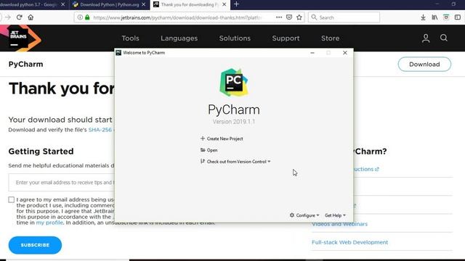This screenshot has height=261, width=465.
Task: Open the Firefox downloads panel
Action: click(423, 17)
